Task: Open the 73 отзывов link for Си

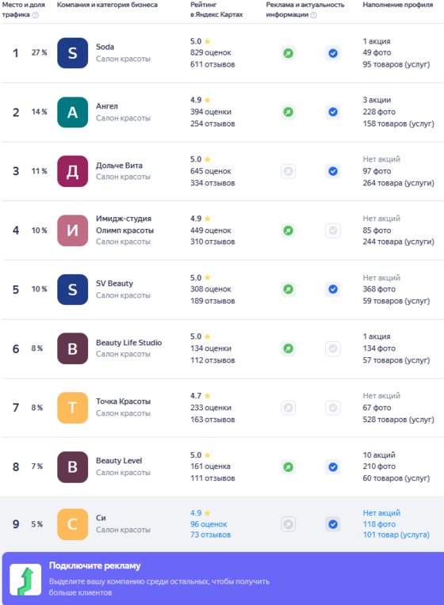Action: (x=210, y=535)
